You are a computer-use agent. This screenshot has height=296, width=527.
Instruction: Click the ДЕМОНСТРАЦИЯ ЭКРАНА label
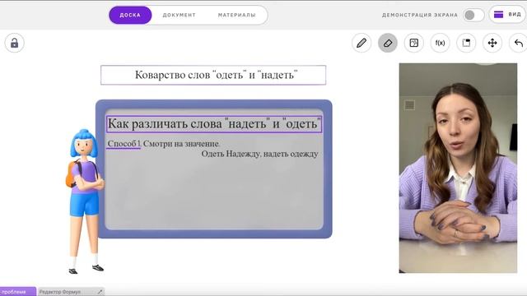point(420,15)
